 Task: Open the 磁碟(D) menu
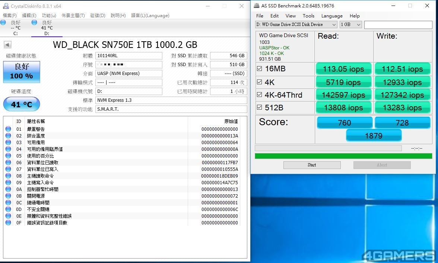tap(98, 16)
